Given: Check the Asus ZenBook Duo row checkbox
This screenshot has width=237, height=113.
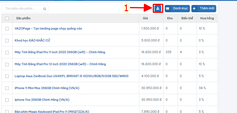Looking at the screenshot, I should [7, 76].
